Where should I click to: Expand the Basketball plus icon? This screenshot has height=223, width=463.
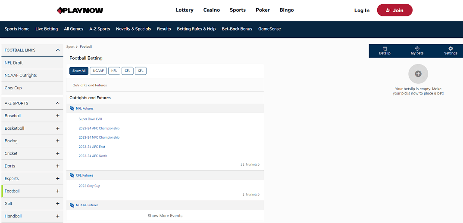pyautogui.click(x=58, y=128)
